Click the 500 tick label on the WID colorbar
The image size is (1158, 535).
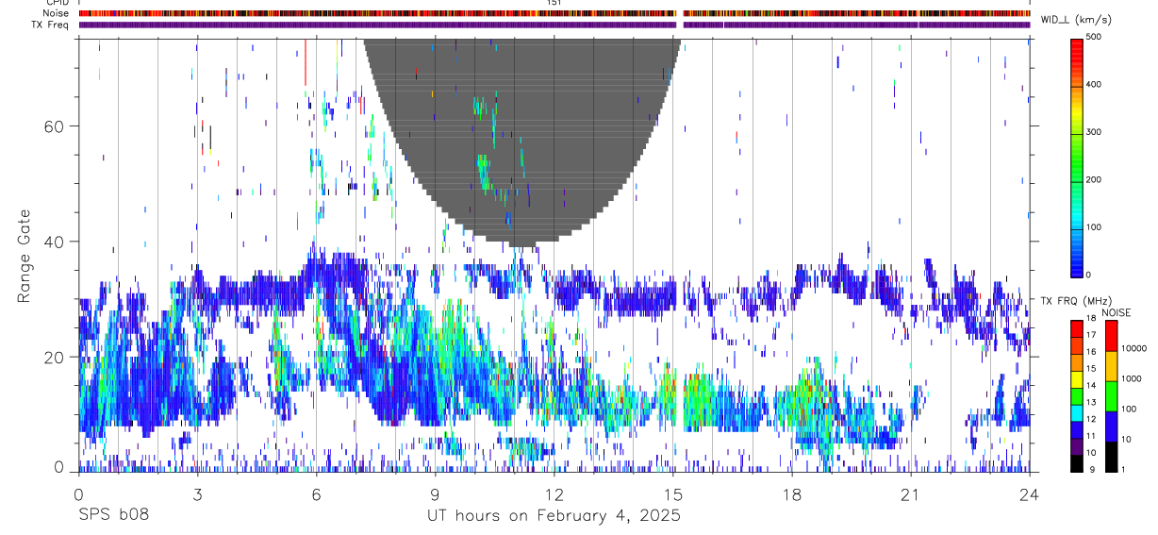click(x=1095, y=38)
